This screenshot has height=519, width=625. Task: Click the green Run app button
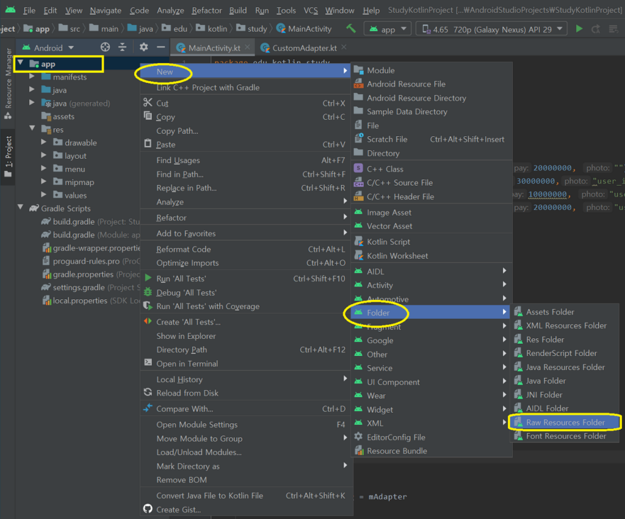point(579,29)
